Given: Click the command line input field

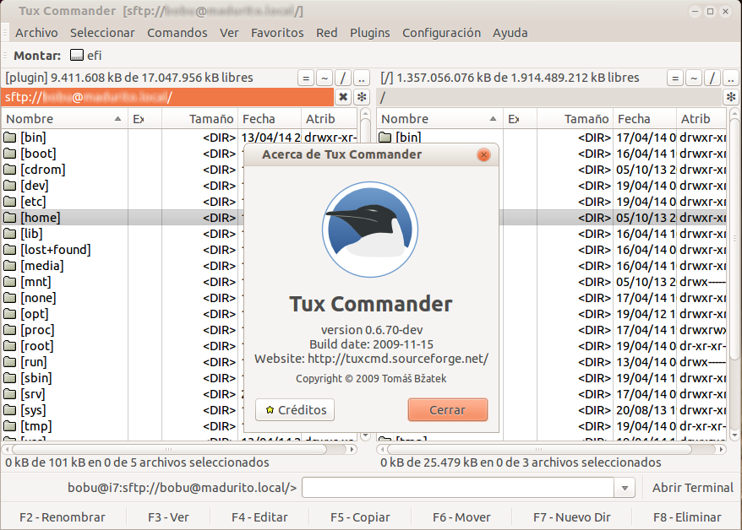Looking at the screenshot, I should point(456,487).
